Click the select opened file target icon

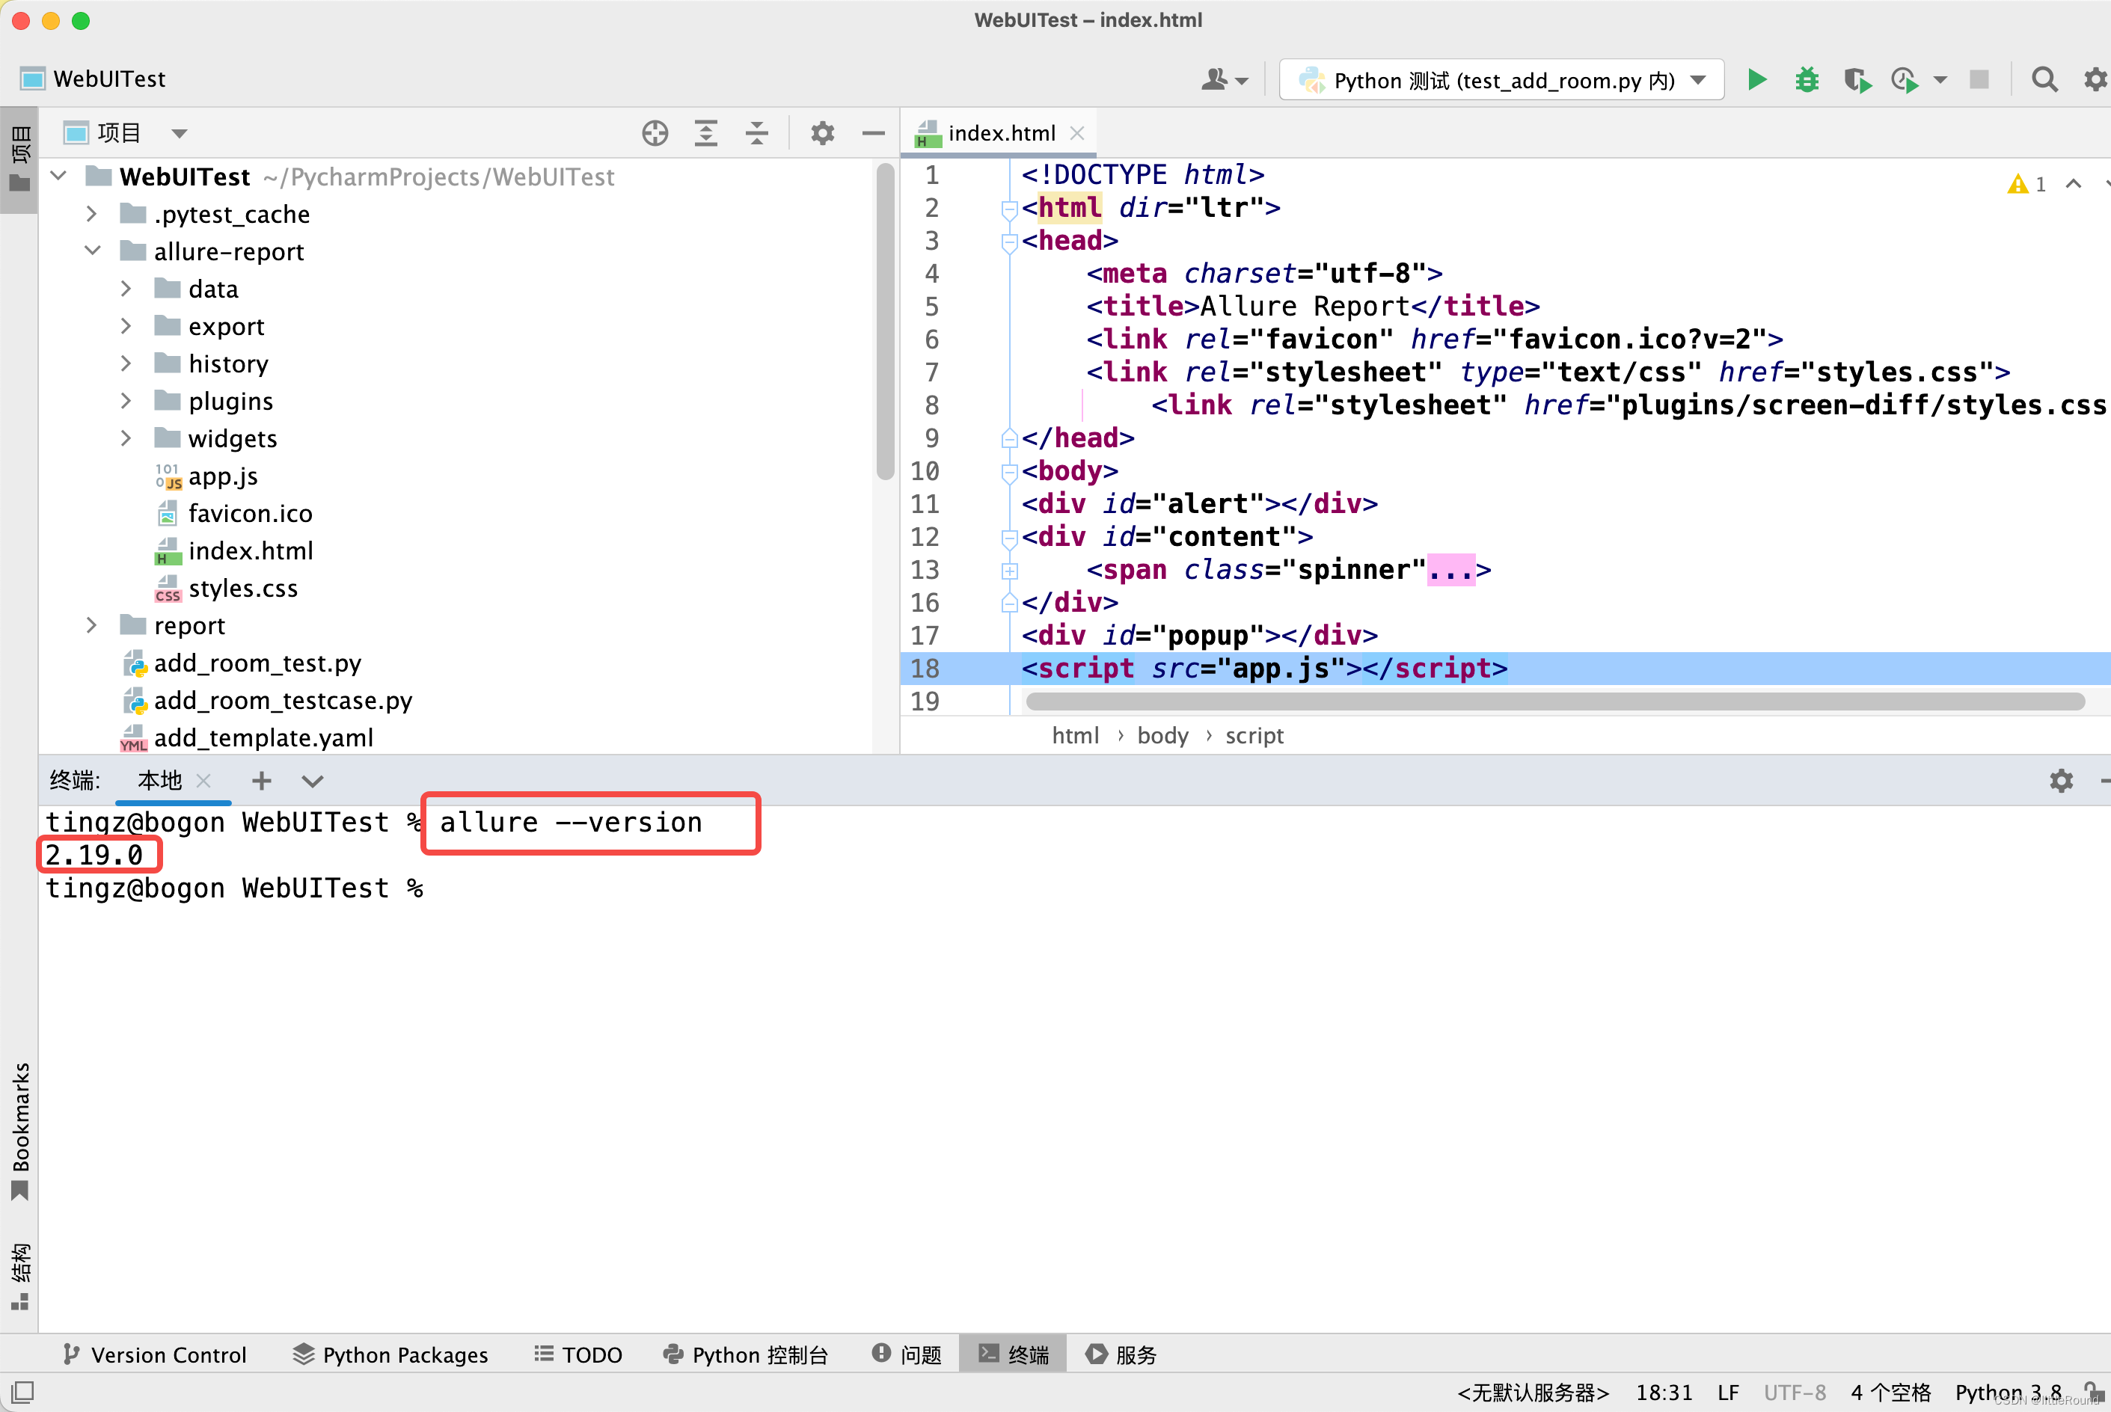point(655,133)
